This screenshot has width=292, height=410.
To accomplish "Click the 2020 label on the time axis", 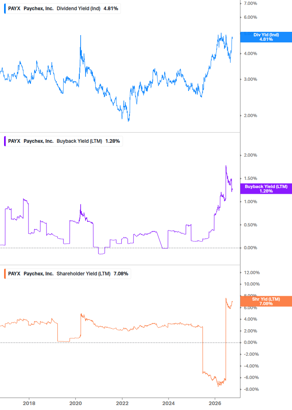I will coord(75,403).
